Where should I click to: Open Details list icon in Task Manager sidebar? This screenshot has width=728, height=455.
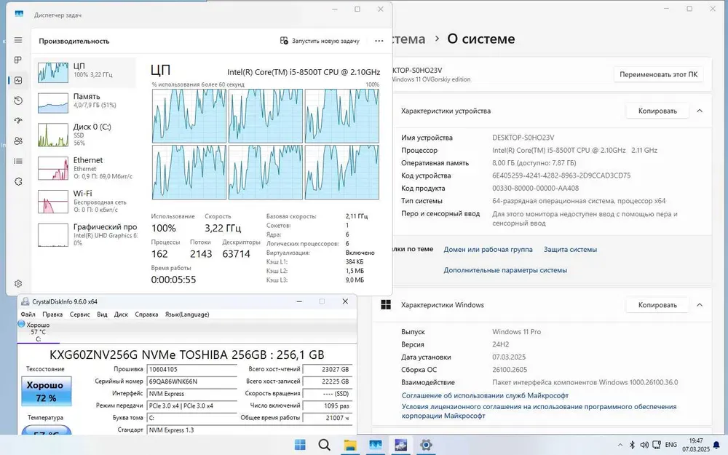click(18, 161)
